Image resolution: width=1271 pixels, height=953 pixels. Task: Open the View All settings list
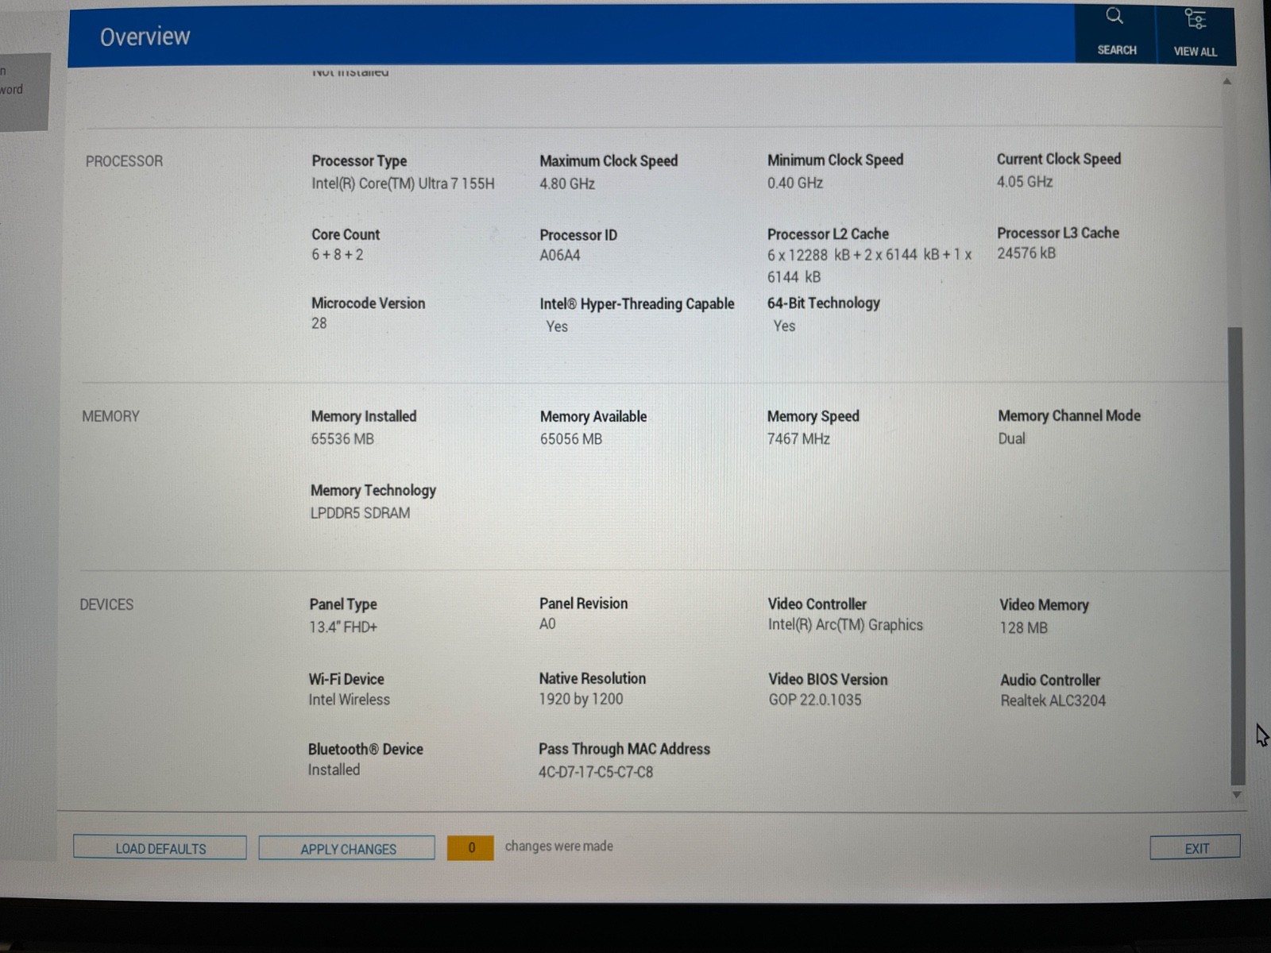(1195, 33)
